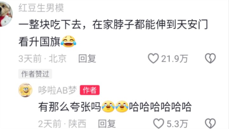Viewport: 229px width, 129px height.
Task: Open the 红豆生男模 dog avatar
Action: pyautogui.click(x=5, y=14)
